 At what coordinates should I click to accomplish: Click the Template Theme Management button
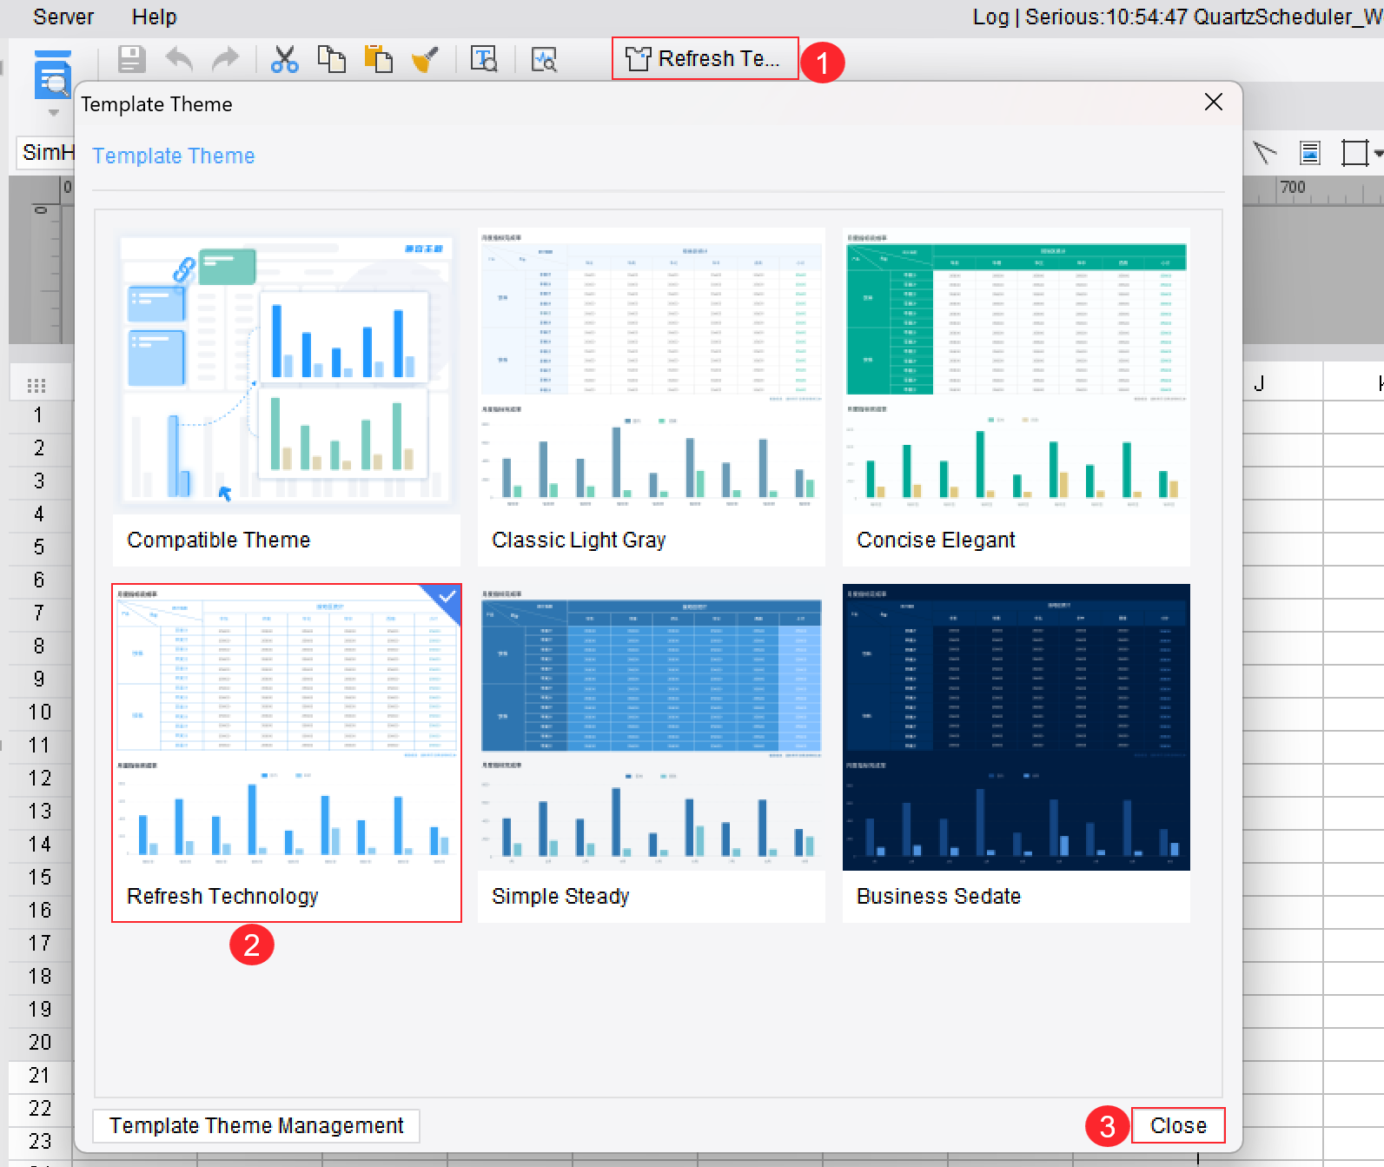[x=256, y=1125]
